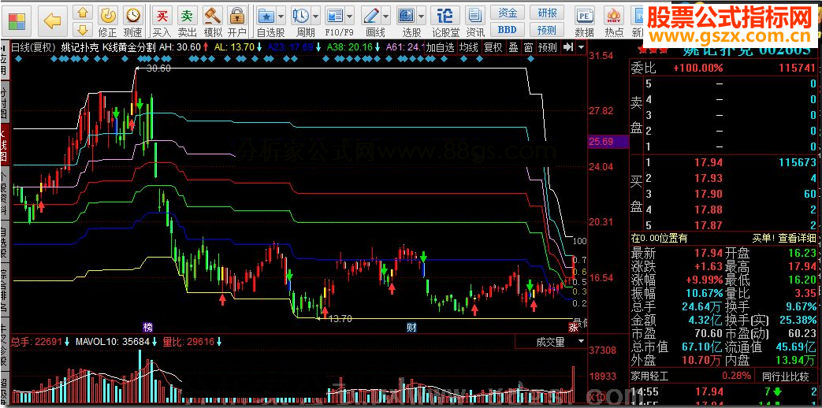Open the chart toolbar small dropdown arrow

(x=581, y=48)
